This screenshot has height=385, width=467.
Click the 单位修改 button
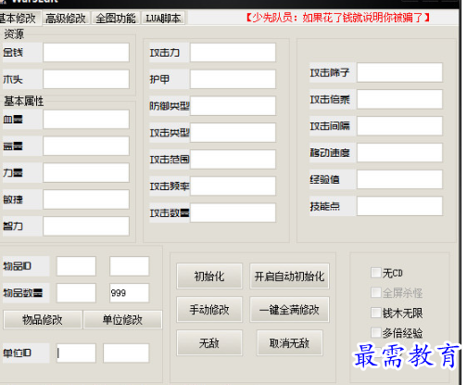[x=122, y=319]
